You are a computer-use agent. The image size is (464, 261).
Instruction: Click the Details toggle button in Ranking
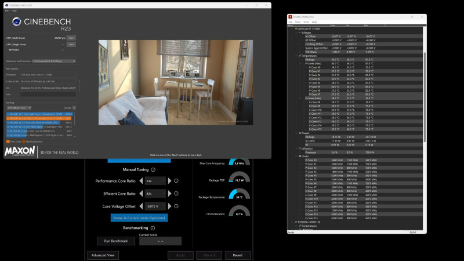point(74,108)
